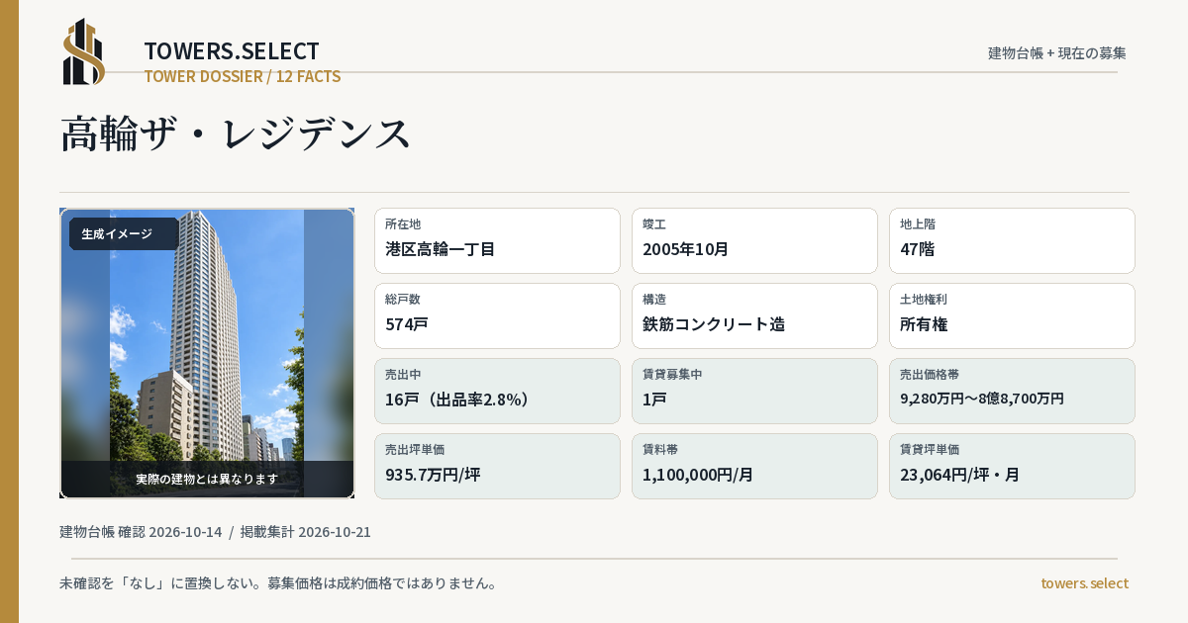Click the '建物台帳 + 現在の募集' header text

click(x=1057, y=53)
